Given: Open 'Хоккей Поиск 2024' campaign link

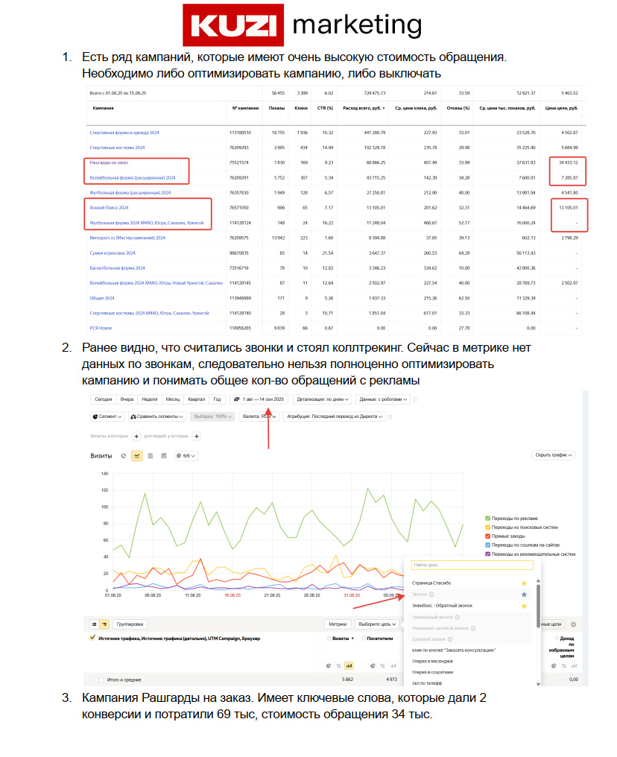Looking at the screenshot, I should click(x=109, y=208).
